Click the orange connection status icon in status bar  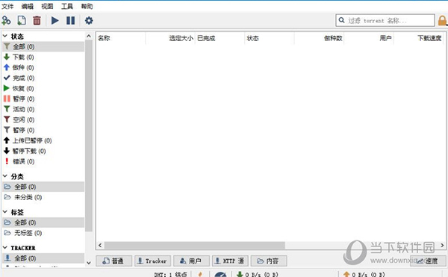(x=200, y=275)
